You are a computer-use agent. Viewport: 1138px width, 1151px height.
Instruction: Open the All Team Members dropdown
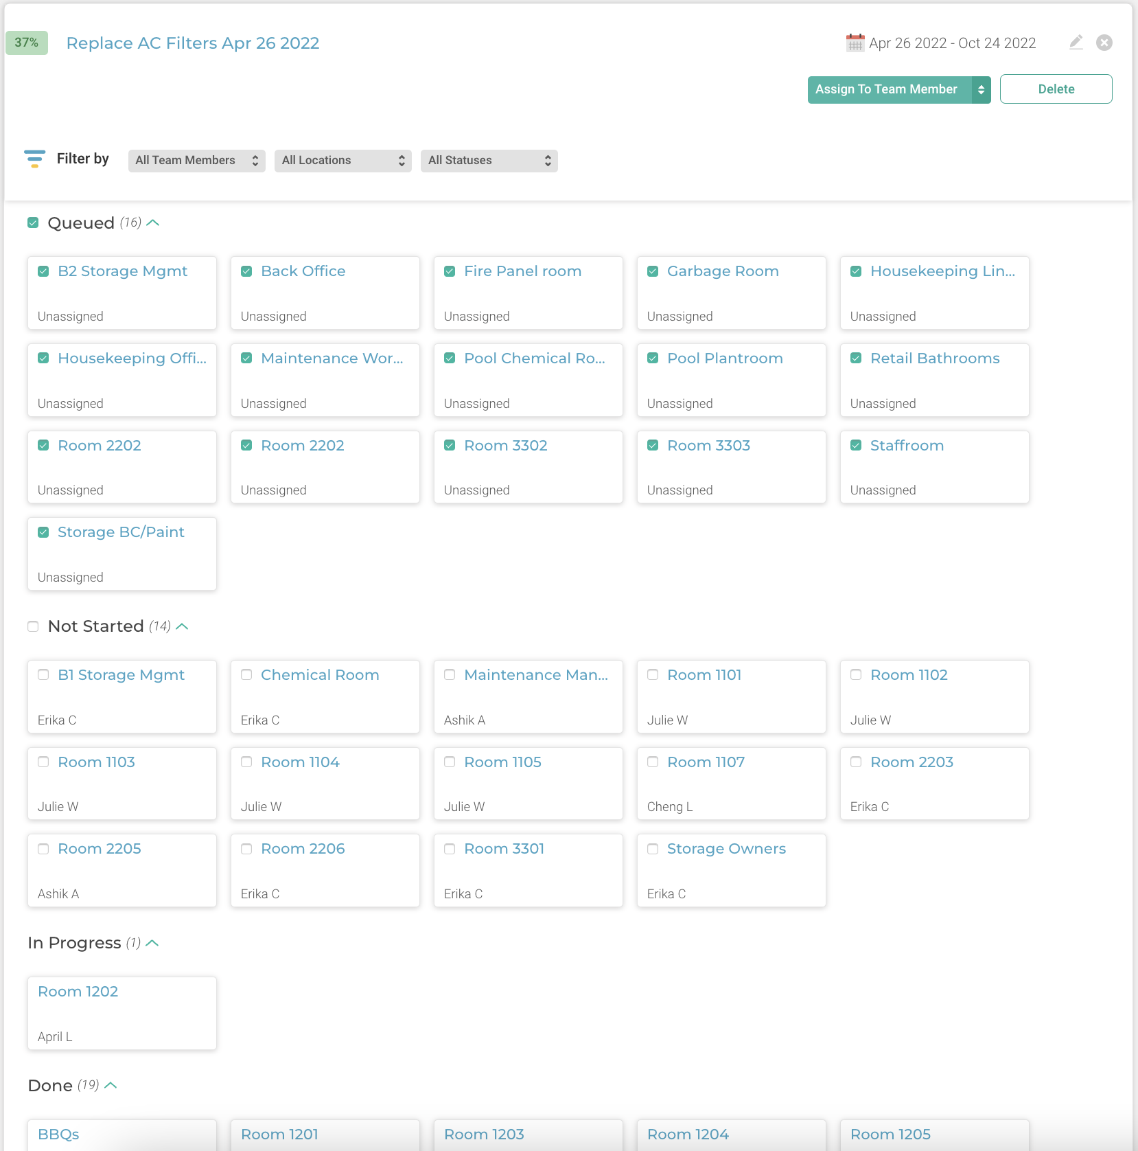click(197, 161)
